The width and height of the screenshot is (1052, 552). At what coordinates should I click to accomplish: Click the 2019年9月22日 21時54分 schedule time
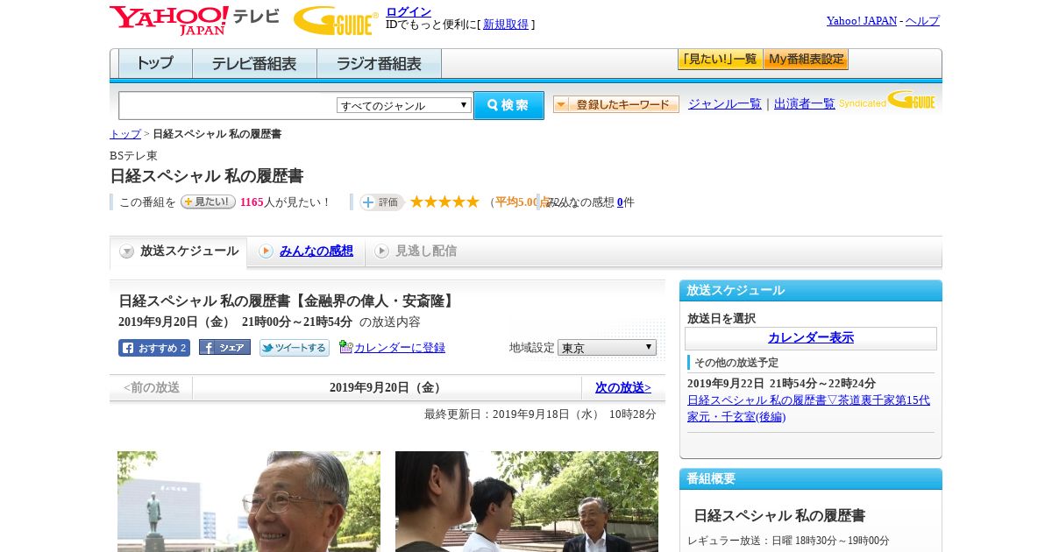(x=781, y=384)
